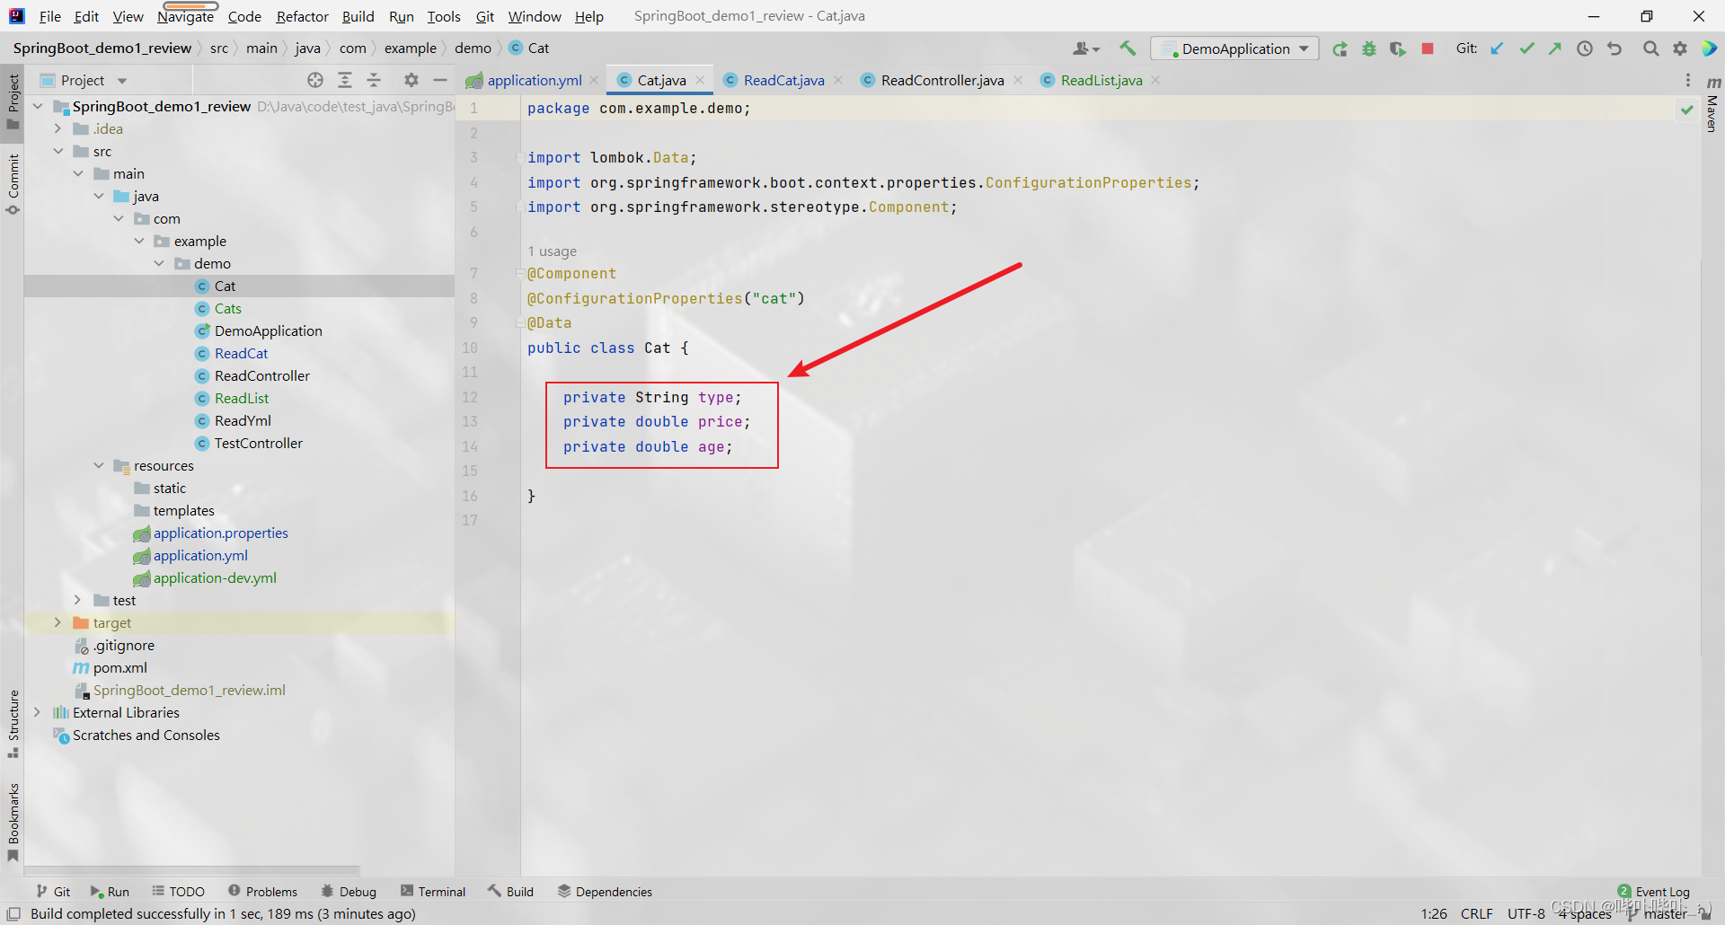Open the Refactor menu
Image resolution: width=1725 pixels, height=925 pixels.
click(302, 16)
